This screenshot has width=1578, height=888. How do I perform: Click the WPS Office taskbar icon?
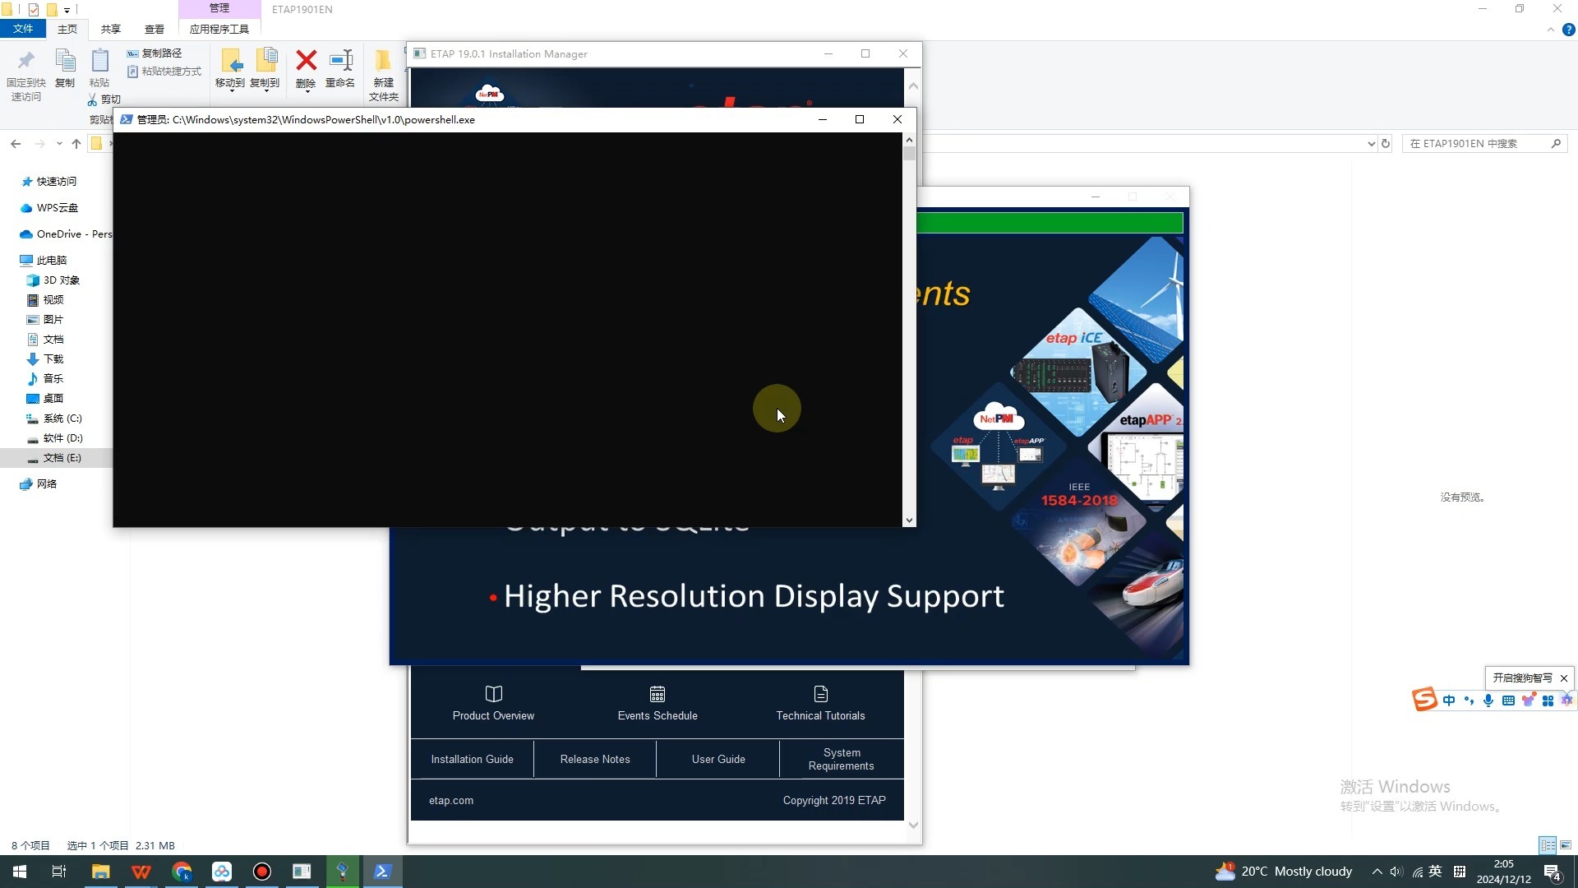141,872
